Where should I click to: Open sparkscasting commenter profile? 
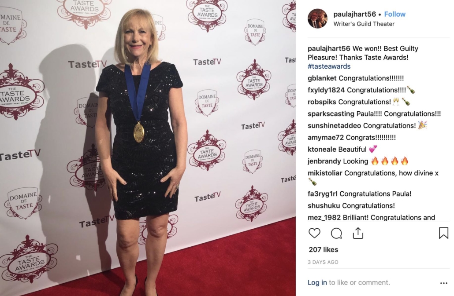331,114
